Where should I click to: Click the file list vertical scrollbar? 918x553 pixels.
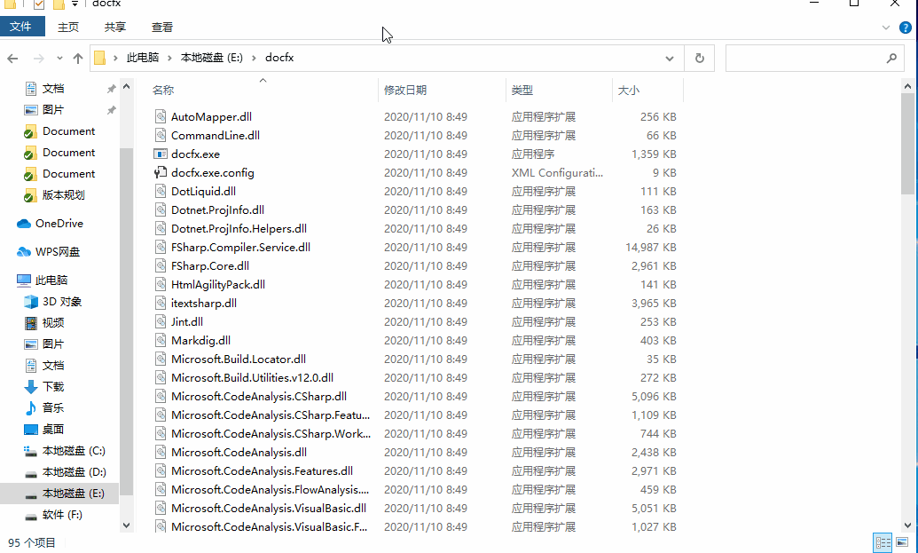coord(906,142)
